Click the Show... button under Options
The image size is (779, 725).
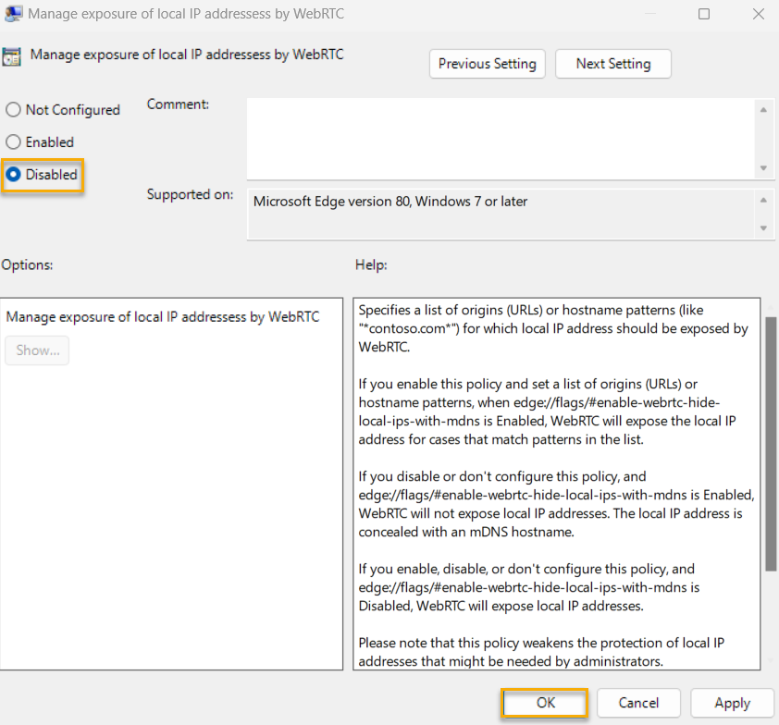pyautogui.click(x=37, y=350)
